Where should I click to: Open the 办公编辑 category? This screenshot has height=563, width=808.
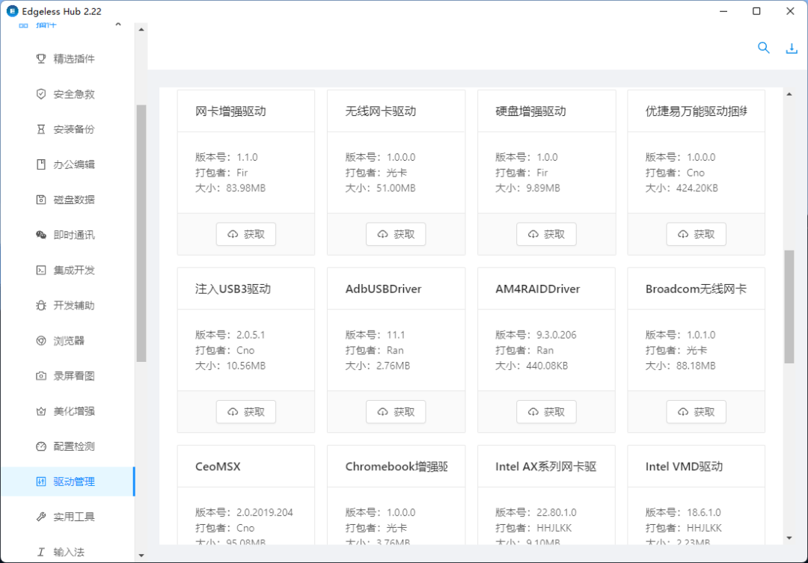[x=73, y=164]
